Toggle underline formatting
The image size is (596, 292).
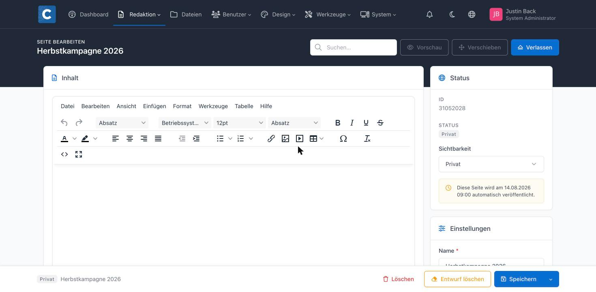point(366,123)
